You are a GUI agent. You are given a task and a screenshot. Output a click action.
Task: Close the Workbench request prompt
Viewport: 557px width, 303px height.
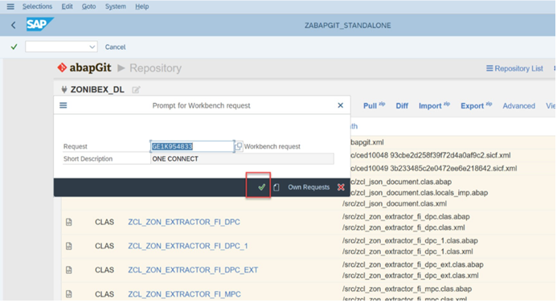pyautogui.click(x=340, y=105)
